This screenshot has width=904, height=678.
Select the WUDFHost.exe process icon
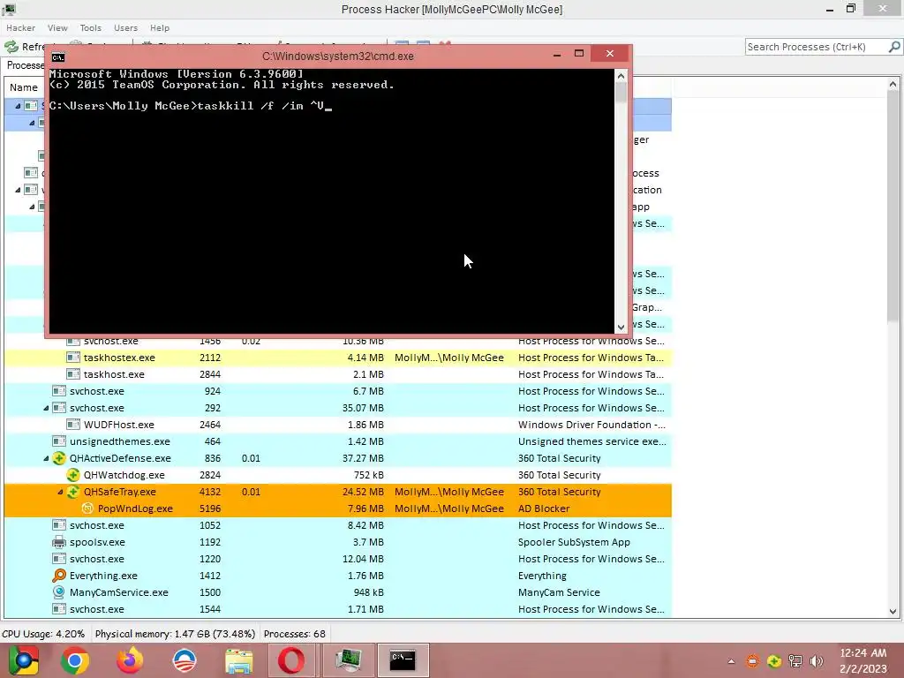pos(73,425)
